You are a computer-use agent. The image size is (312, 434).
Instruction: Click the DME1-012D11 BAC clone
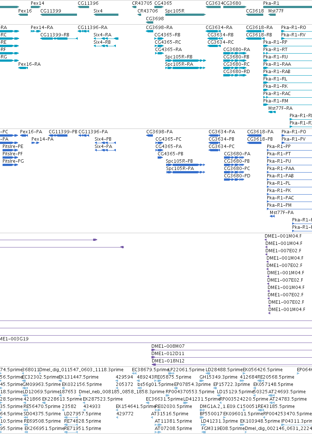click(232, 358)
